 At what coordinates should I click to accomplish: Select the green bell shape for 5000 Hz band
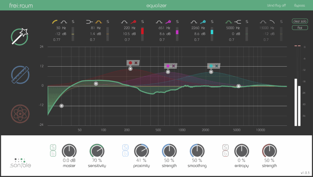(229, 22)
